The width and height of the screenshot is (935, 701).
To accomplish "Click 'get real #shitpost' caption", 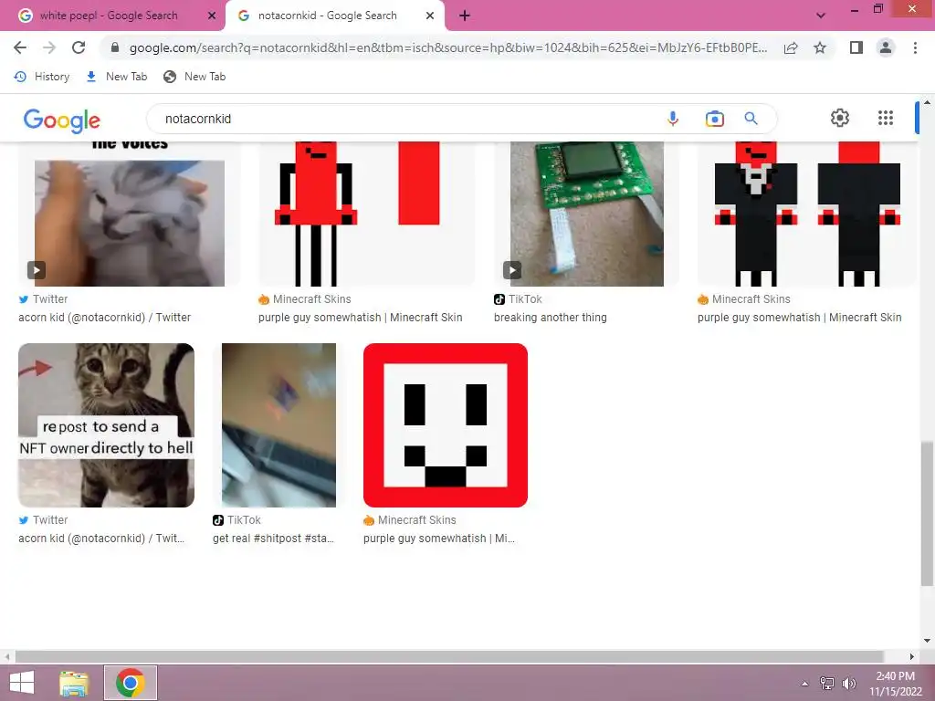I will pos(273,538).
